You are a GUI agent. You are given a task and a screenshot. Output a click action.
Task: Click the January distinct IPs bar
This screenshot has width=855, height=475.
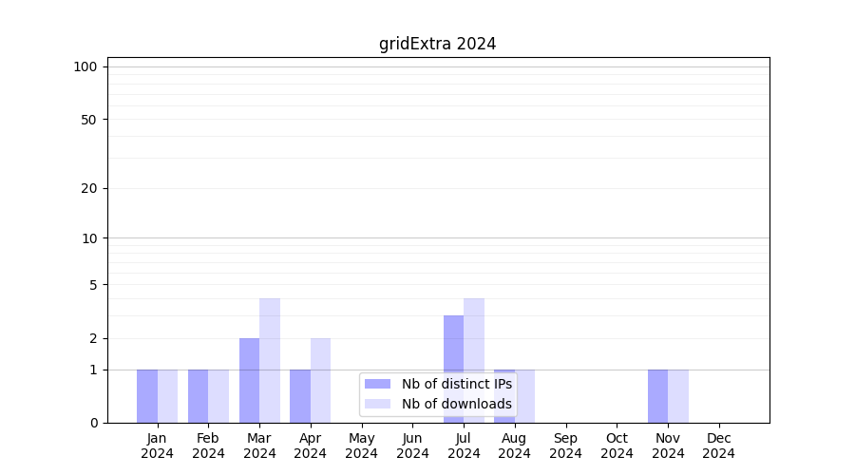[x=147, y=396]
